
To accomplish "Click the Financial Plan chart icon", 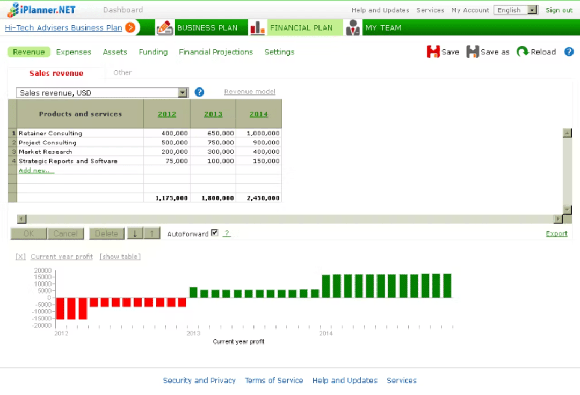I will pyautogui.click(x=257, y=27).
